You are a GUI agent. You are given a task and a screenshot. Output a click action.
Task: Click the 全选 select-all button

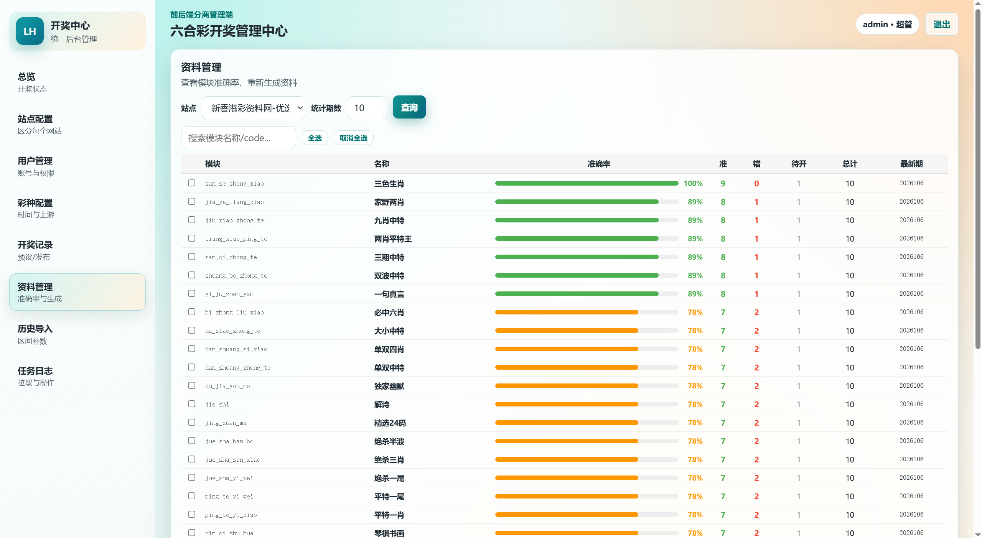tap(315, 138)
